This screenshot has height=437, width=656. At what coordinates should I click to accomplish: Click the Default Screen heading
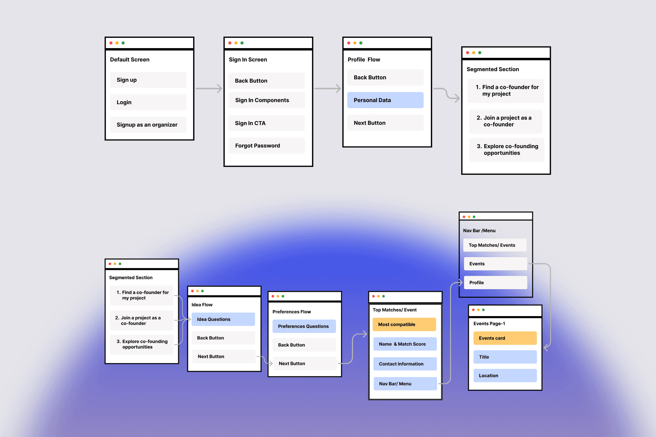click(129, 59)
